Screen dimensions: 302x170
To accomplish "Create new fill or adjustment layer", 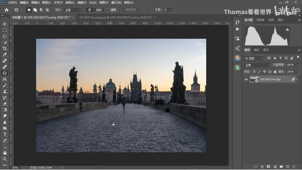I will click(x=275, y=166).
